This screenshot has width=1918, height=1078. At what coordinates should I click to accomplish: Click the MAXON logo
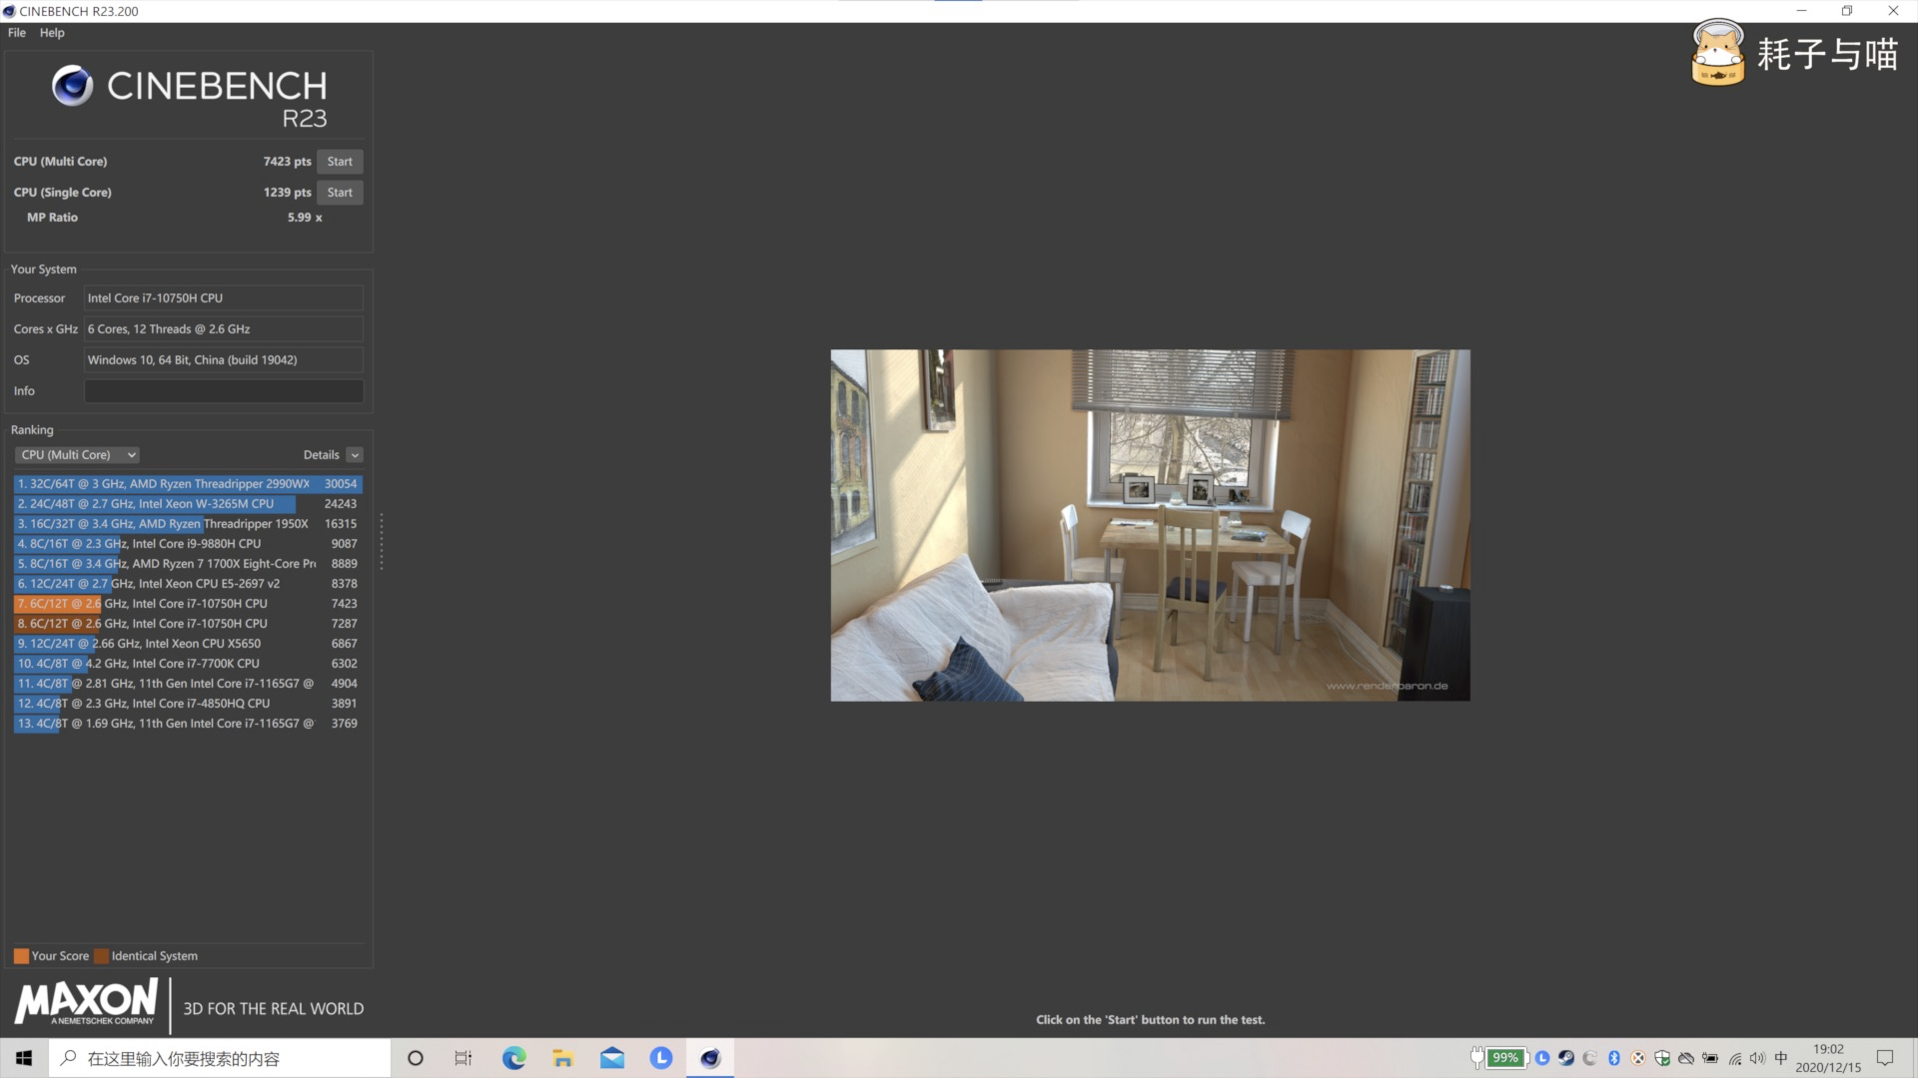[x=87, y=1001]
